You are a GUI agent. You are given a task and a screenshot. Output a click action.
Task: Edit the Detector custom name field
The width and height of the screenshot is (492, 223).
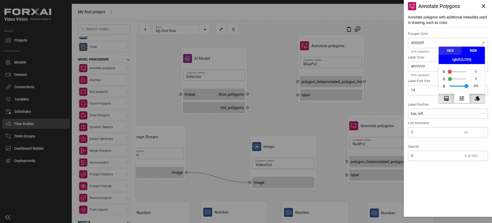point(214,75)
